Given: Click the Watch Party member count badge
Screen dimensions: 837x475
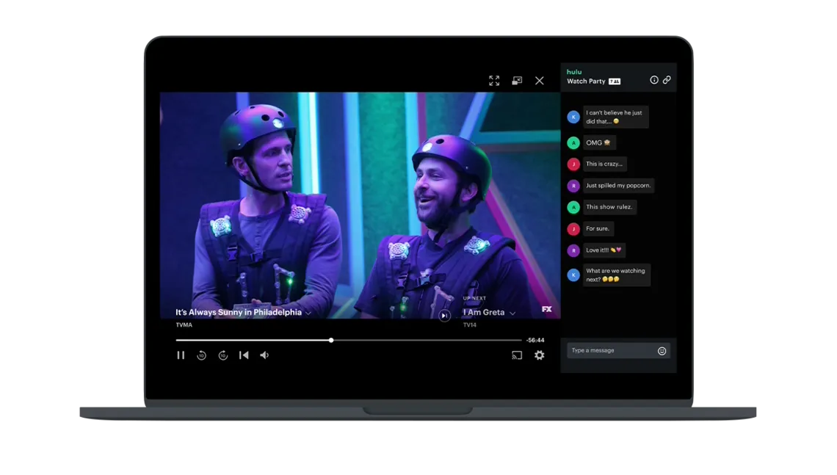Looking at the screenshot, I should (615, 81).
